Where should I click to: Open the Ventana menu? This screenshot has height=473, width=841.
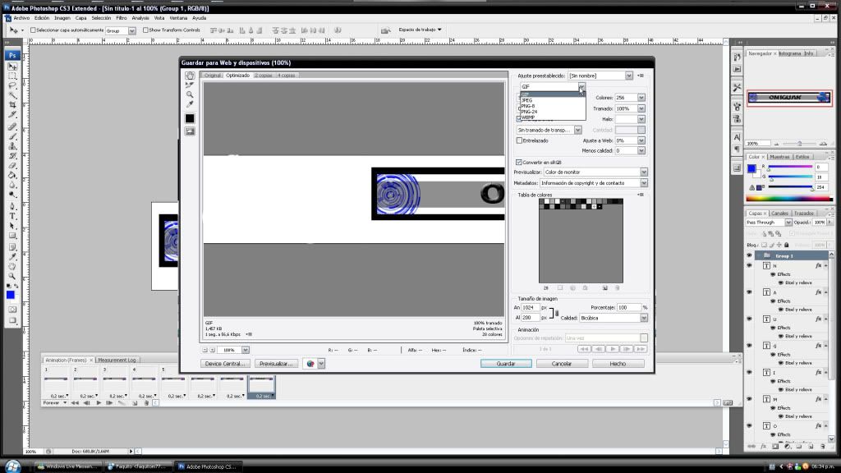(178, 18)
